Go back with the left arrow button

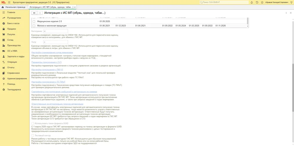34,13
